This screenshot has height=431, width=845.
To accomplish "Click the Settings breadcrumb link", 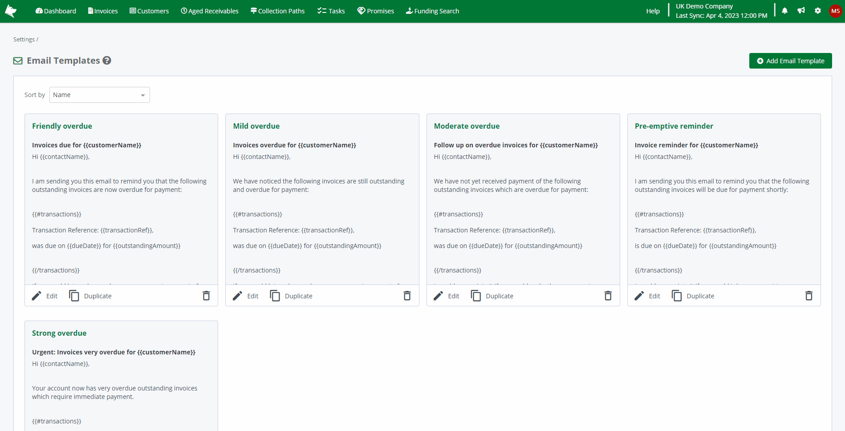I will click(x=24, y=39).
